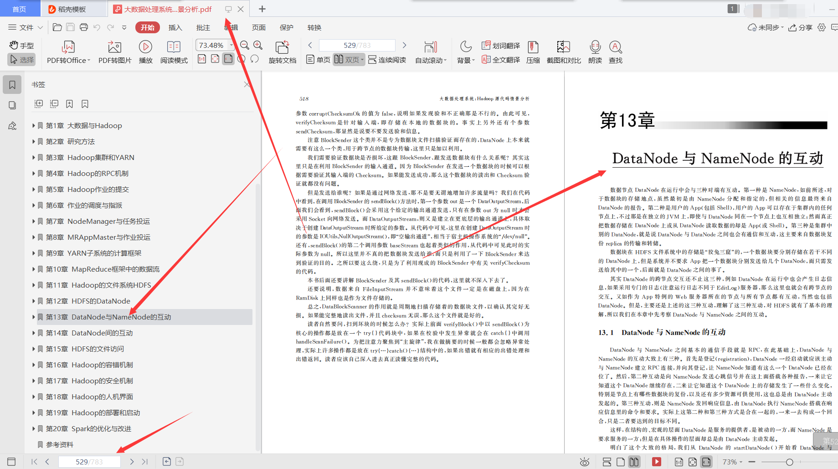Screen dimensions: 838x469
Task: Expand all bookmarks icon in panel
Action: point(39,104)
